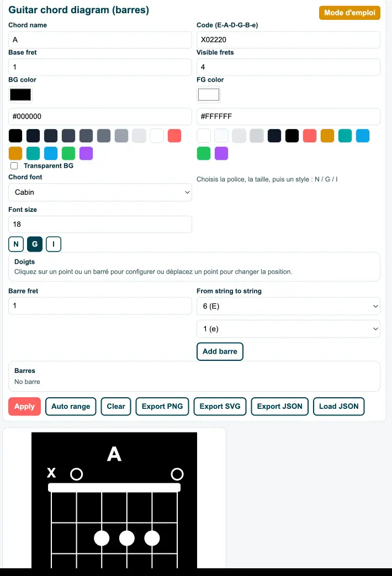Pick the purple swatch for FG color
The image size is (392, 576).
[x=221, y=153]
